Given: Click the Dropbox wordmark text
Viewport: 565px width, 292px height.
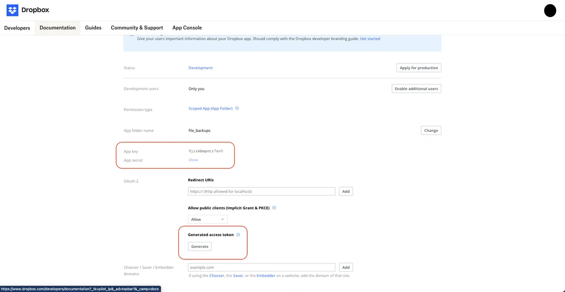Looking at the screenshot, I should pyautogui.click(x=35, y=10).
